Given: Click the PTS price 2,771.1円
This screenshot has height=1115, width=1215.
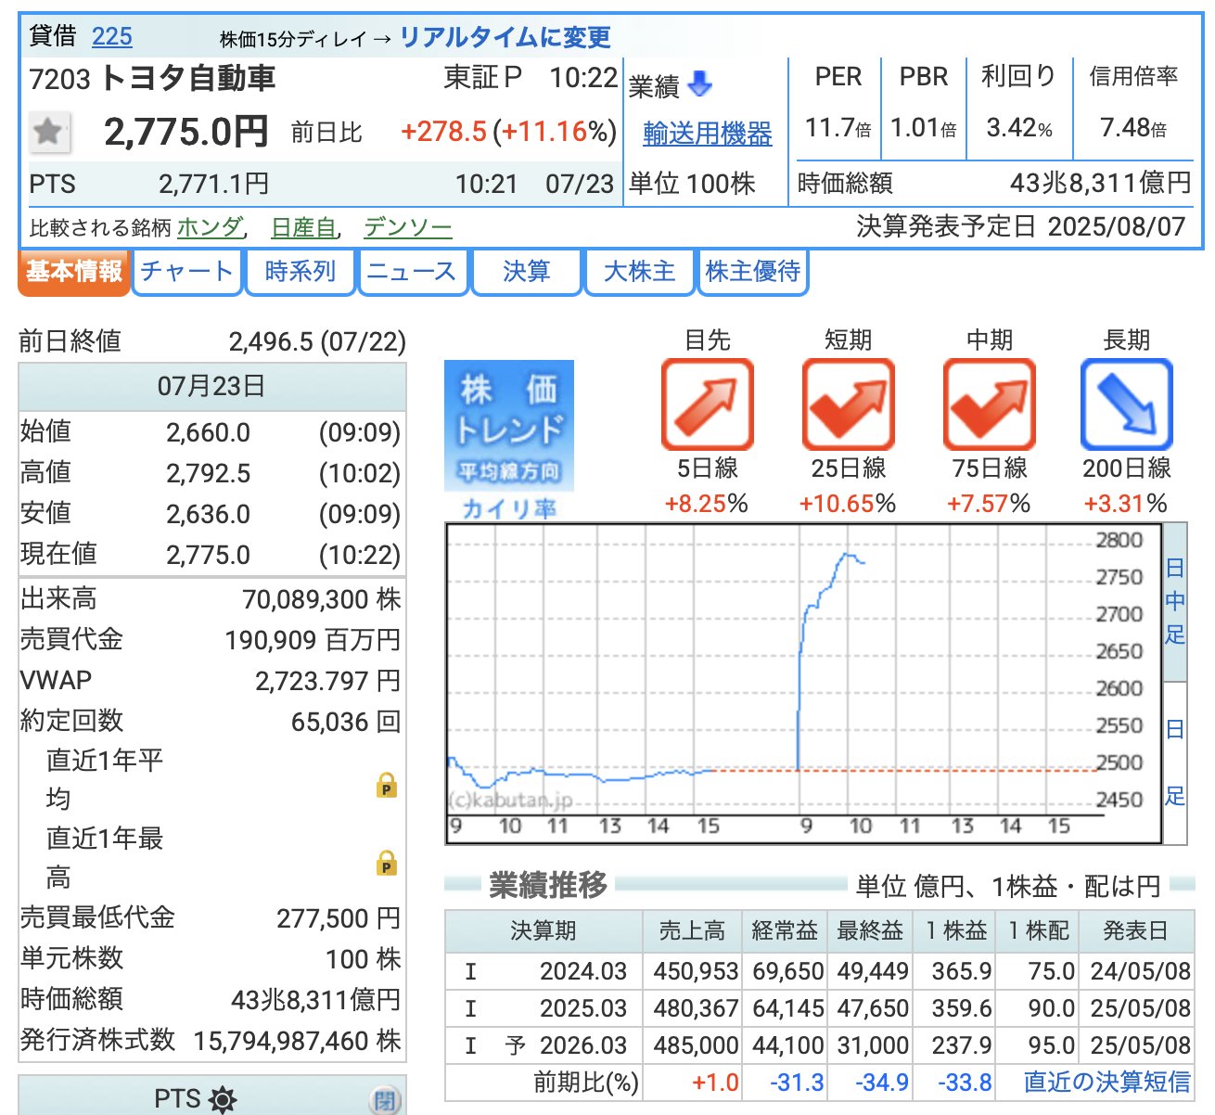Looking at the screenshot, I should point(214,184).
